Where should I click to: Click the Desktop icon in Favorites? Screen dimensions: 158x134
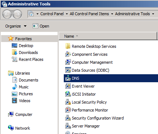(x=14, y=46)
